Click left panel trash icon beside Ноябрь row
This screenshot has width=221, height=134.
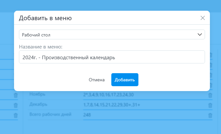click(x=16, y=95)
